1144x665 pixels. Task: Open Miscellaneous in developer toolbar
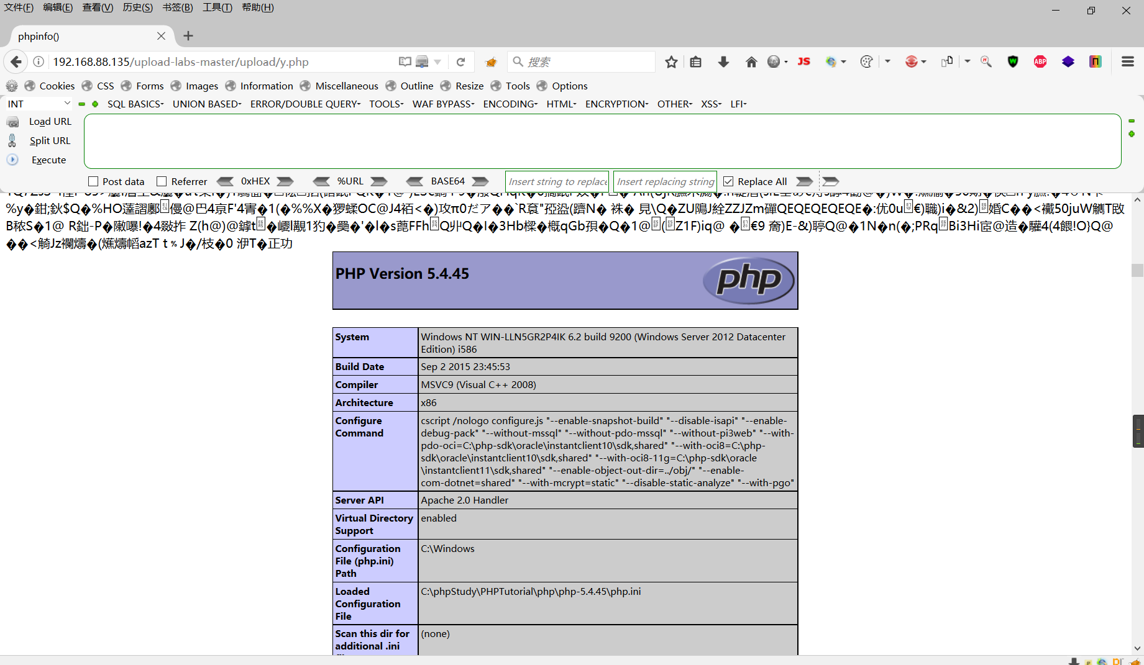coord(339,86)
